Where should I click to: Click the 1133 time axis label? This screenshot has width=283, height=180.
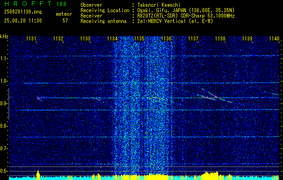85,38
